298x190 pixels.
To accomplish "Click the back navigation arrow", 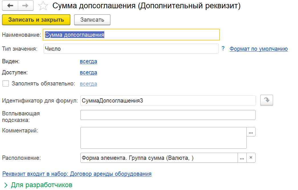I will click(10, 6).
